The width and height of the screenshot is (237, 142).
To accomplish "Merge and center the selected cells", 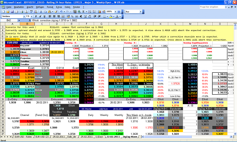I will 63,16.
